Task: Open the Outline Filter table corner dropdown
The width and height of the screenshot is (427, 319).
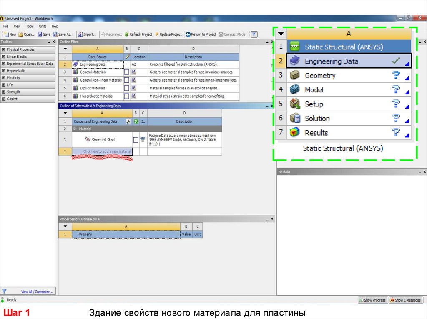Action: [x=65, y=49]
